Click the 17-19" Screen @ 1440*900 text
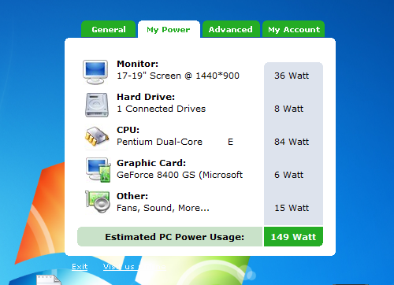 click(178, 76)
